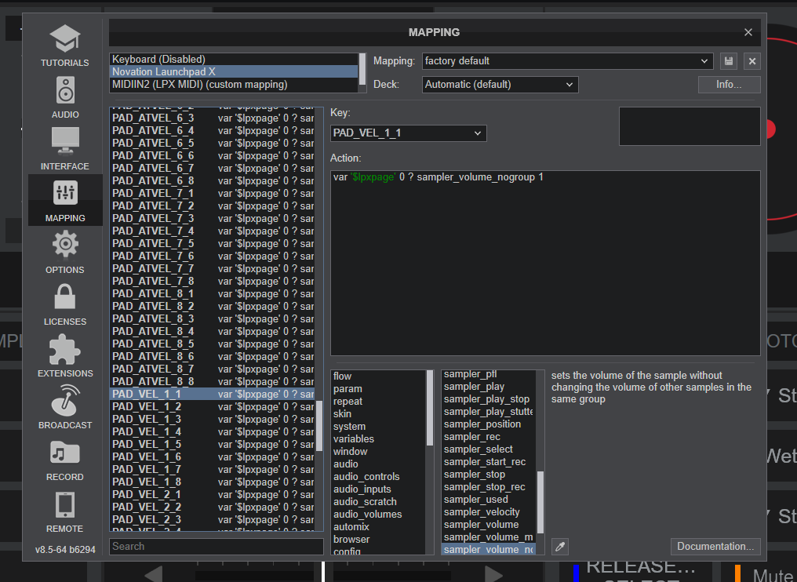
Task: Choose the skin action category
Action: (x=379, y=414)
